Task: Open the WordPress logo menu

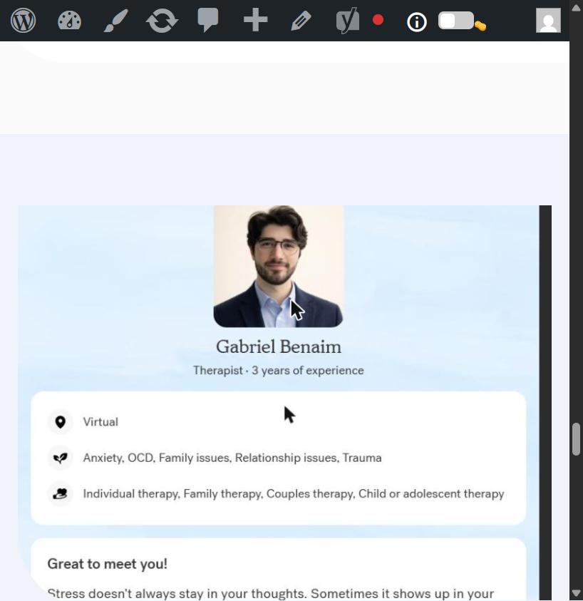Action: [24, 21]
